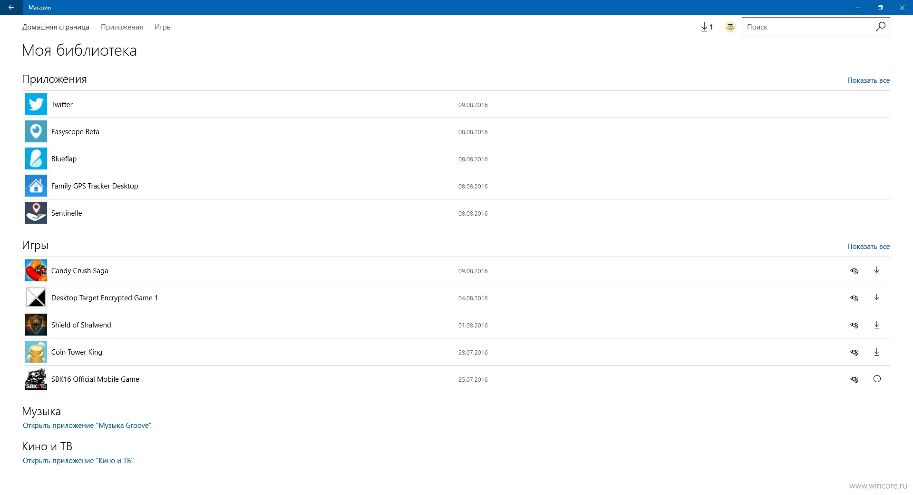This screenshot has width=913, height=495.
Task: Select Candy Crush Saga title
Action: point(79,271)
